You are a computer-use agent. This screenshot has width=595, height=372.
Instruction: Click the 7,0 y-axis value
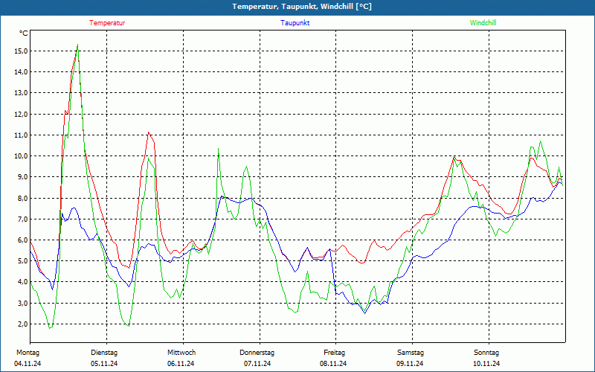point(22,219)
